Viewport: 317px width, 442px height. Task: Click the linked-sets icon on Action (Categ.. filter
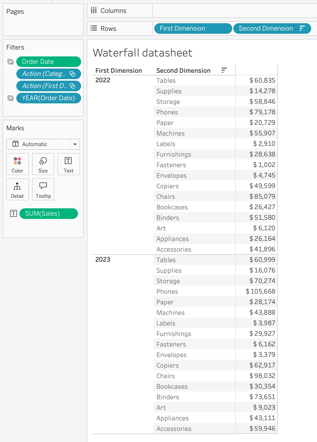[x=72, y=74]
